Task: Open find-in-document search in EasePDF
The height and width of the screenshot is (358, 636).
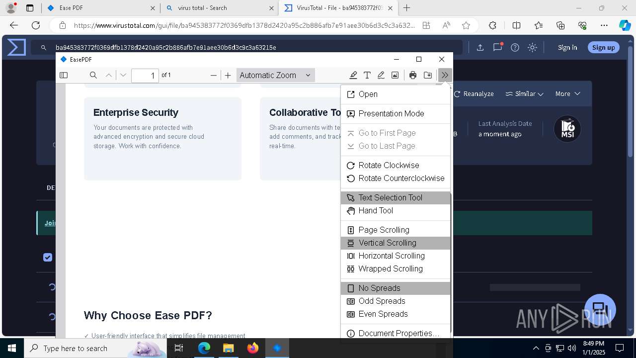Action: click(x=93, y=75)
